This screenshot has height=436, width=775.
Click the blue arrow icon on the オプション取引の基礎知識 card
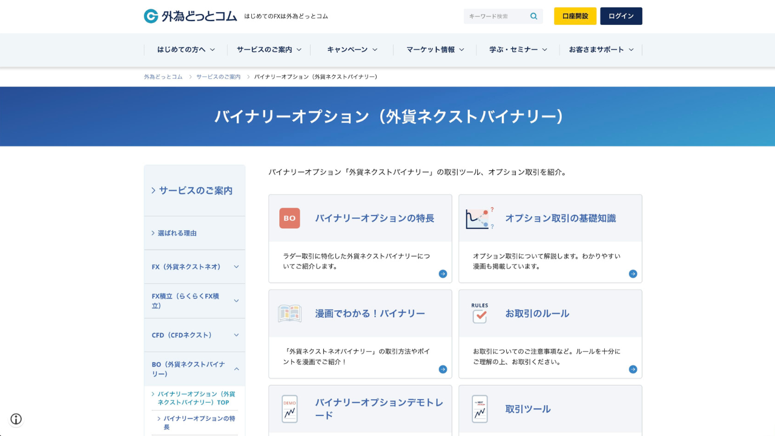point(633,274)
